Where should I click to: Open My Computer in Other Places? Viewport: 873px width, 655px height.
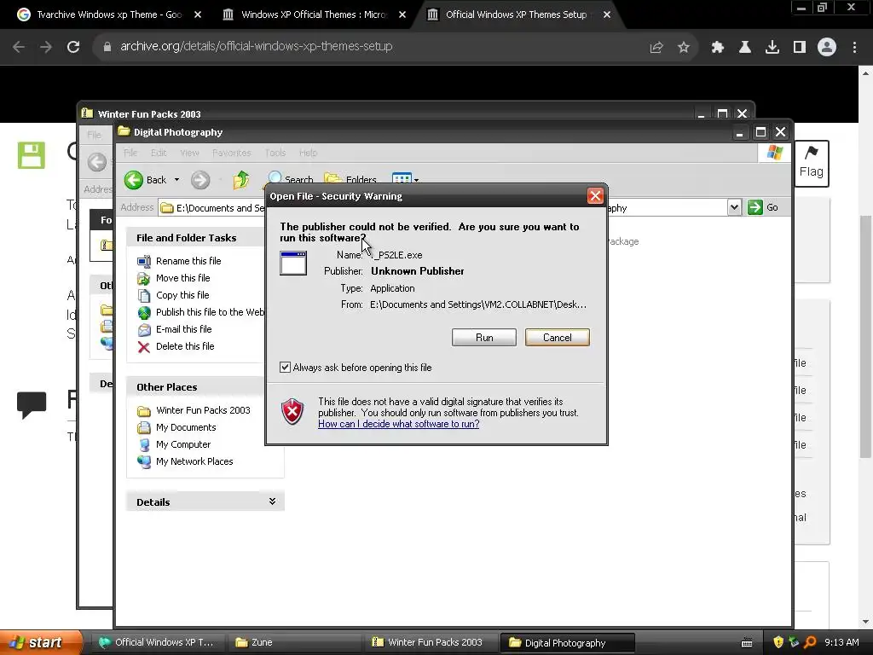(183, 444)
